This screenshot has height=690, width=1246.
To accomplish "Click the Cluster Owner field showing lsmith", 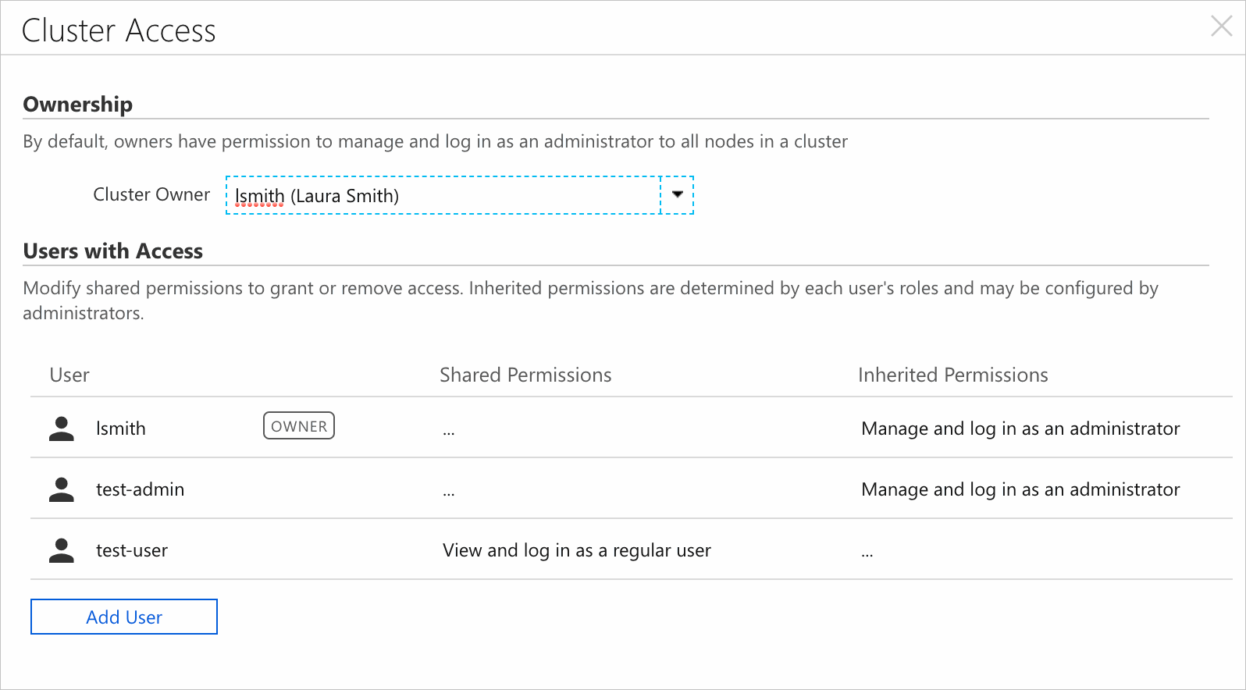I will point(443,195).
